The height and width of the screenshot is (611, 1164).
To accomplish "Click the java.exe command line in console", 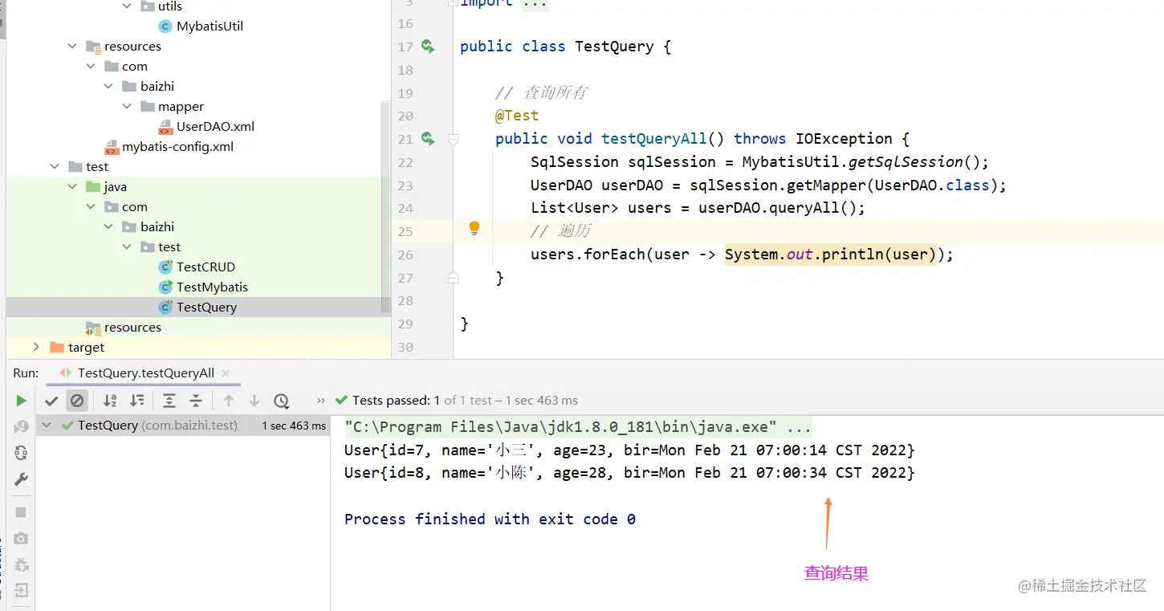I will tap(578, 426).
